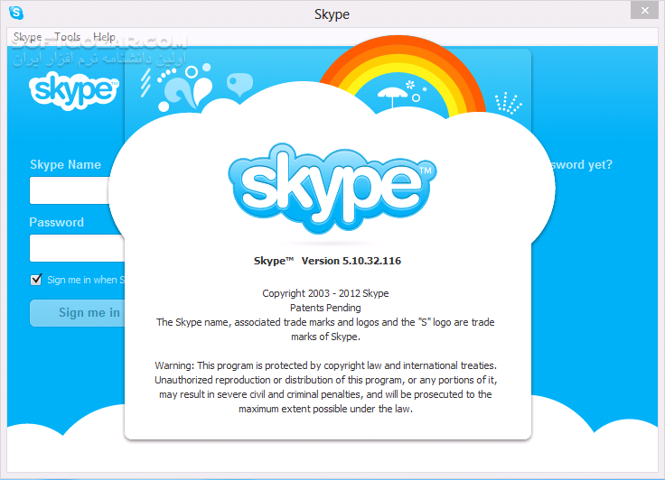Click the Skype Name input field
The height and width of the screenshot is (480, 665).
point(70,190)
